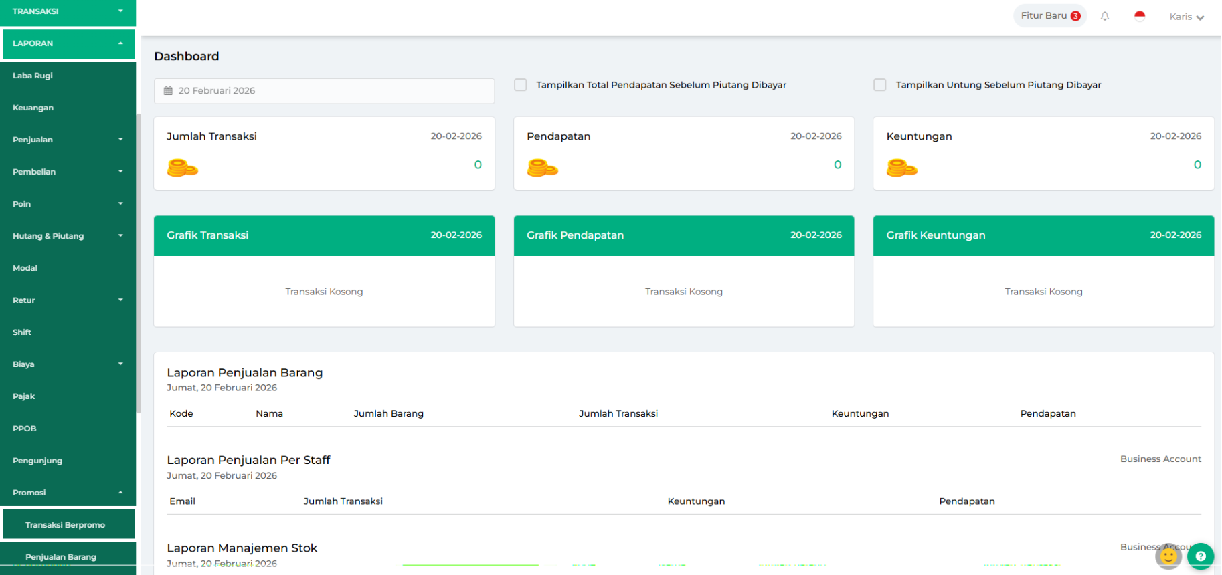
Task: Open Transaksi Berpromo report link
Action: [x=66, y=525]
